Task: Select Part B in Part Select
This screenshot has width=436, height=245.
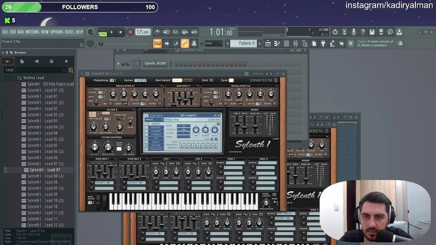Action: click(188, 80)
